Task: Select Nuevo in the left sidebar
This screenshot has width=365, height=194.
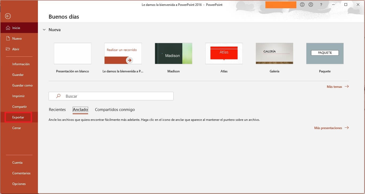Action: pyautogui.click(x=17, y=39)
